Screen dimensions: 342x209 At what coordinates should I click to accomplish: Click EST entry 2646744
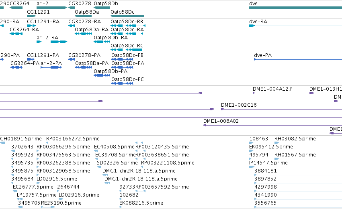(68, 187)
